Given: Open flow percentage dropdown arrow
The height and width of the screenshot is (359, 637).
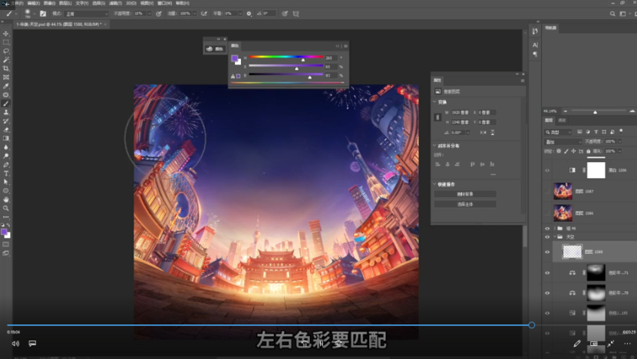Looking at the screenshot, I should [x=195, y=13].
